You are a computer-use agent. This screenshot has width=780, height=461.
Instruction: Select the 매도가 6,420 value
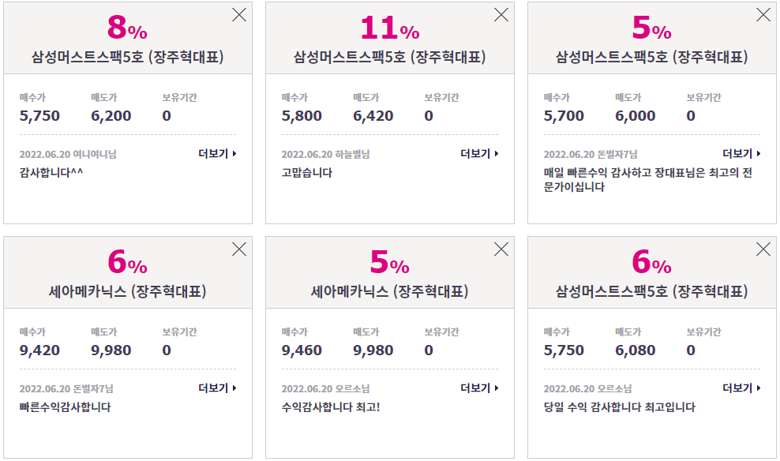pyautogui.click(x=373, y=116)
